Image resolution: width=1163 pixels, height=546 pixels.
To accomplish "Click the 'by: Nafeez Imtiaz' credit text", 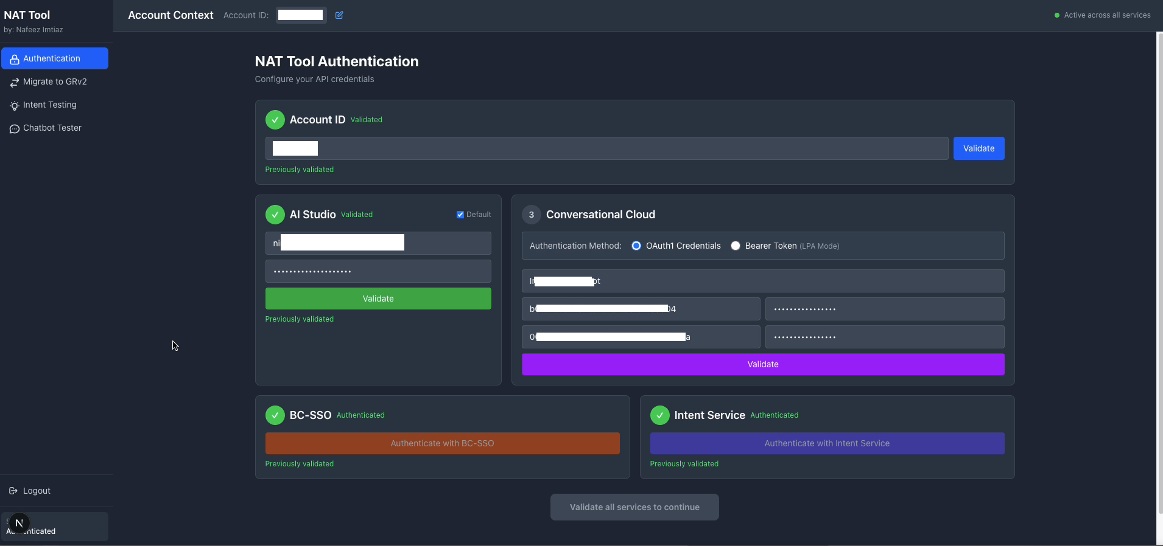I will tap(33, 30).
